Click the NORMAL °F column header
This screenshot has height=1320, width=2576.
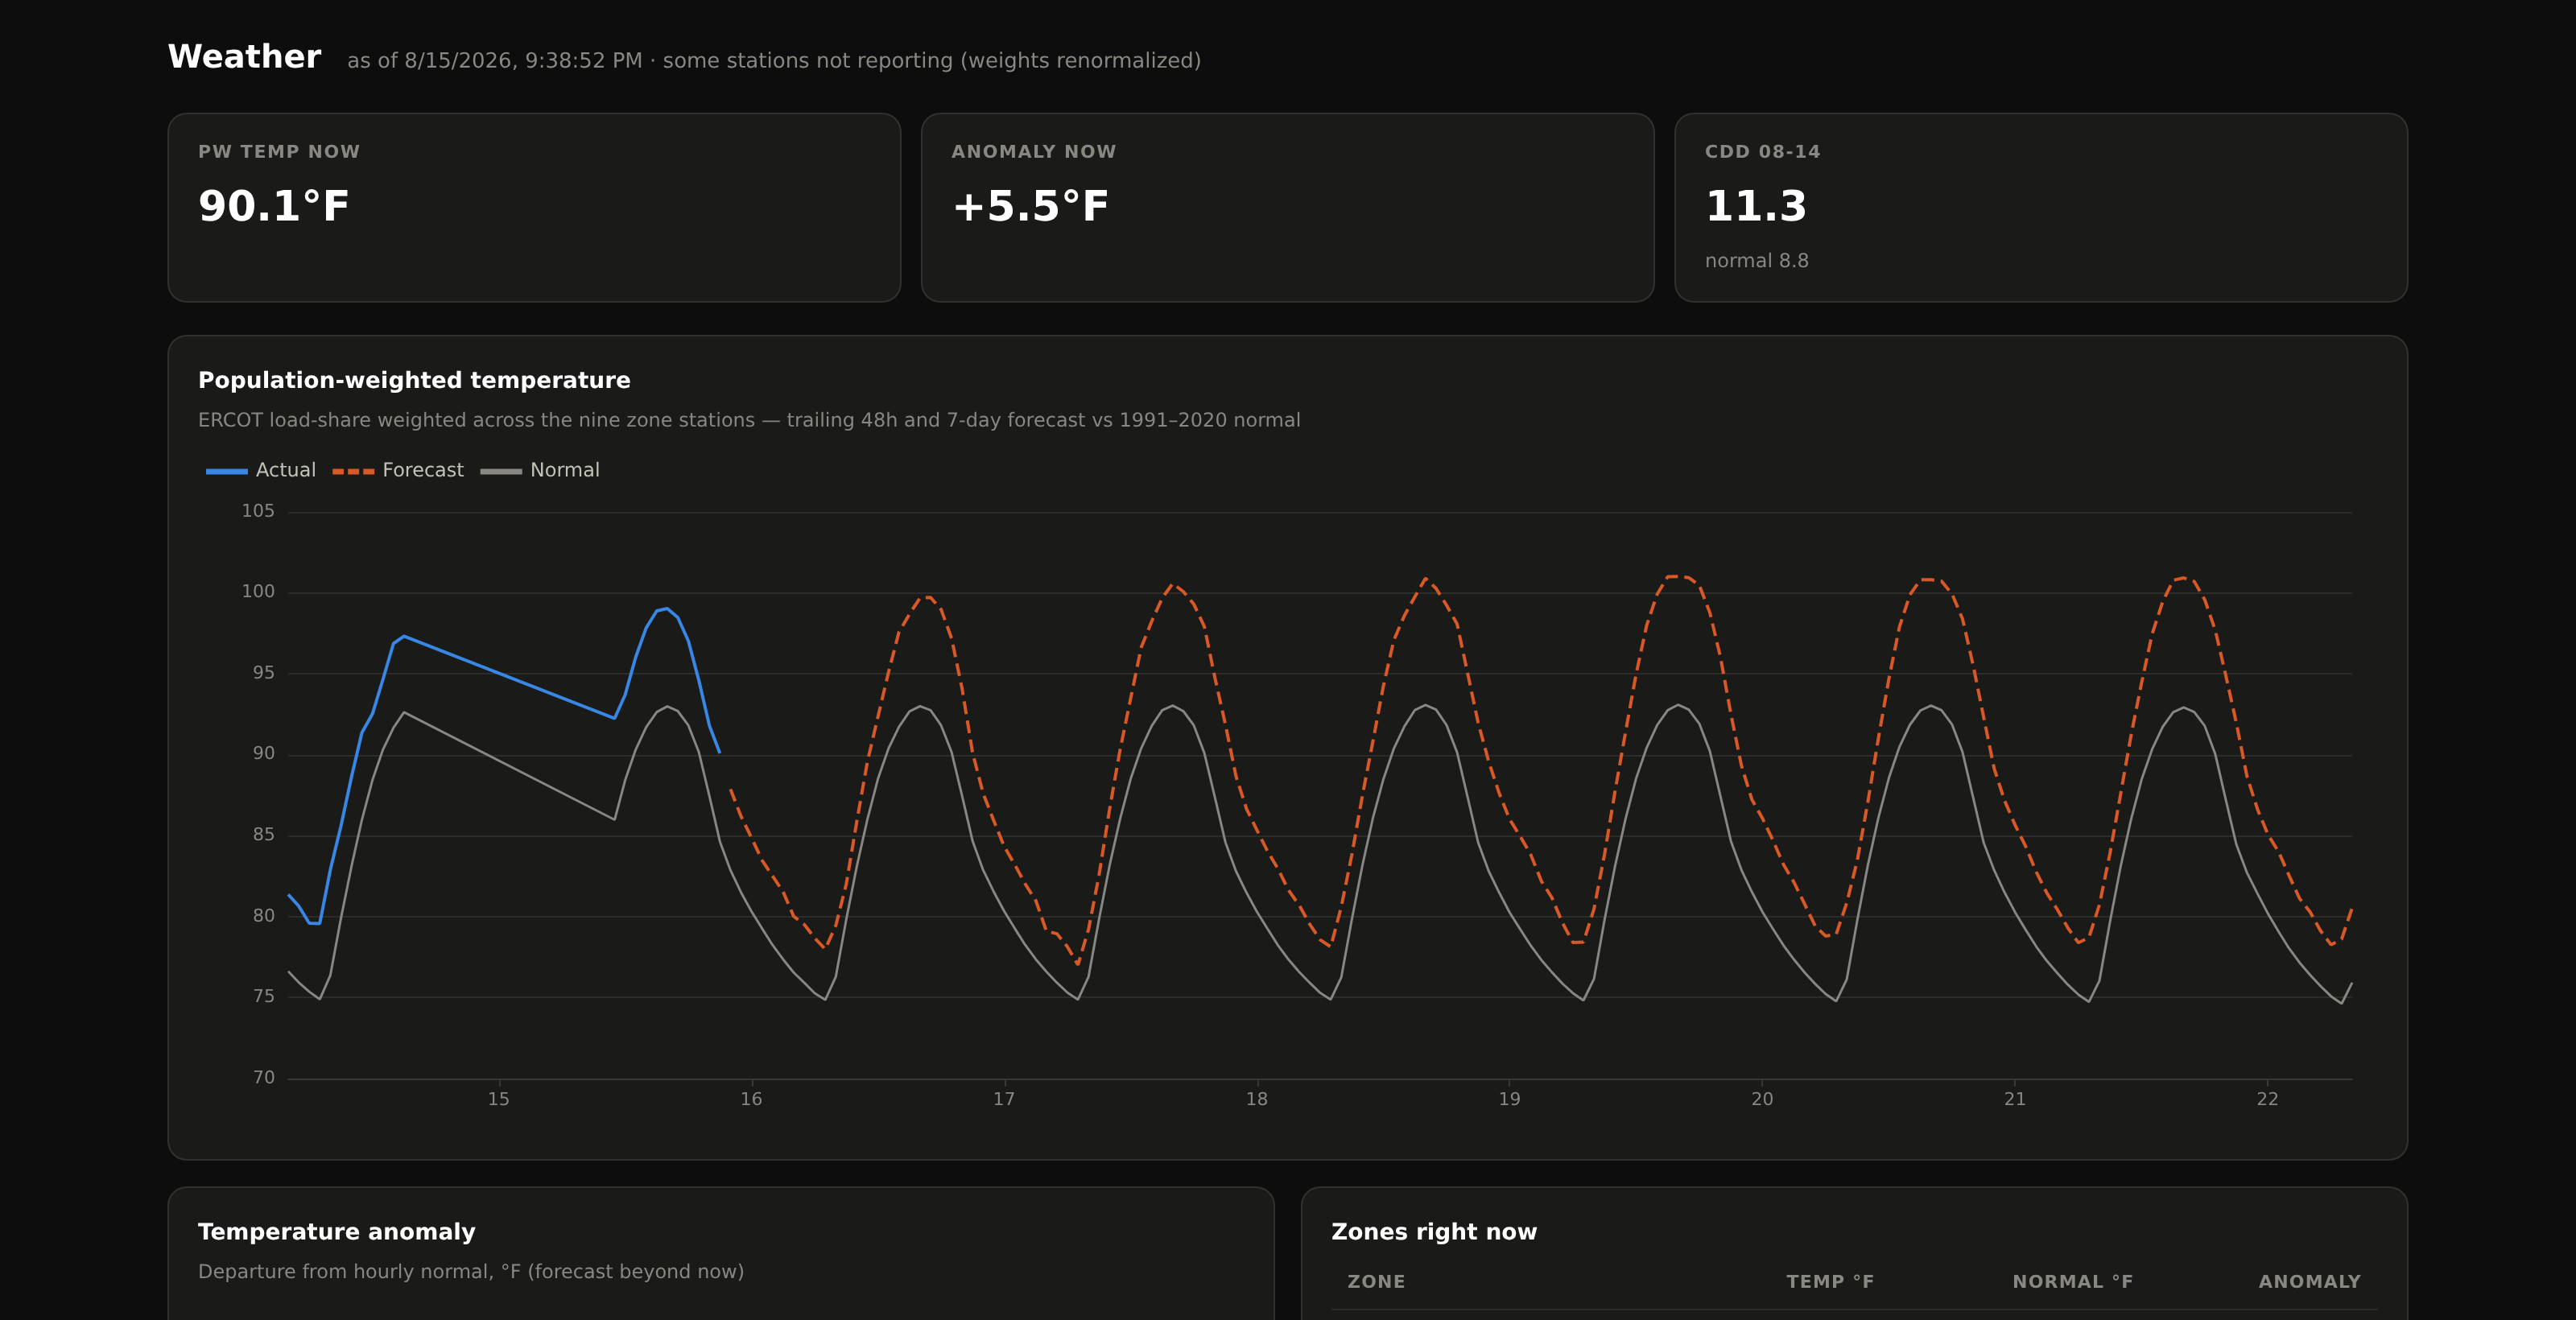pos(2072,1282)
